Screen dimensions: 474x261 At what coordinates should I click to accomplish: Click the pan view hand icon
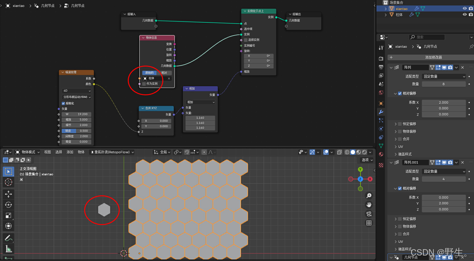point(369,205)
